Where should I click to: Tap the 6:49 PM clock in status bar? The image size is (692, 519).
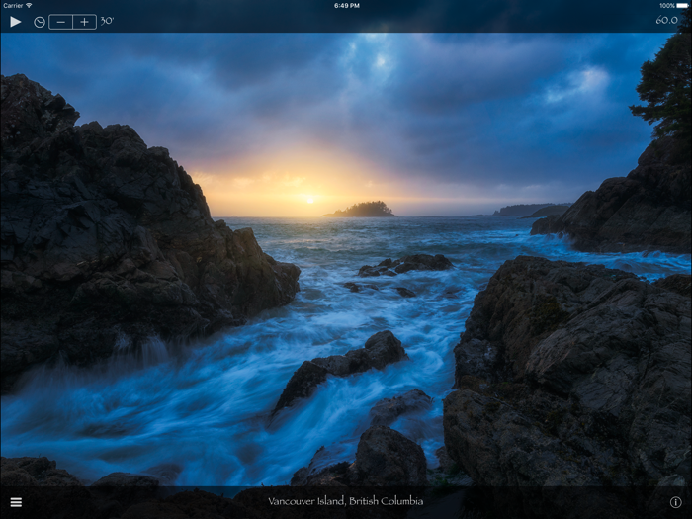pos(346,5)
